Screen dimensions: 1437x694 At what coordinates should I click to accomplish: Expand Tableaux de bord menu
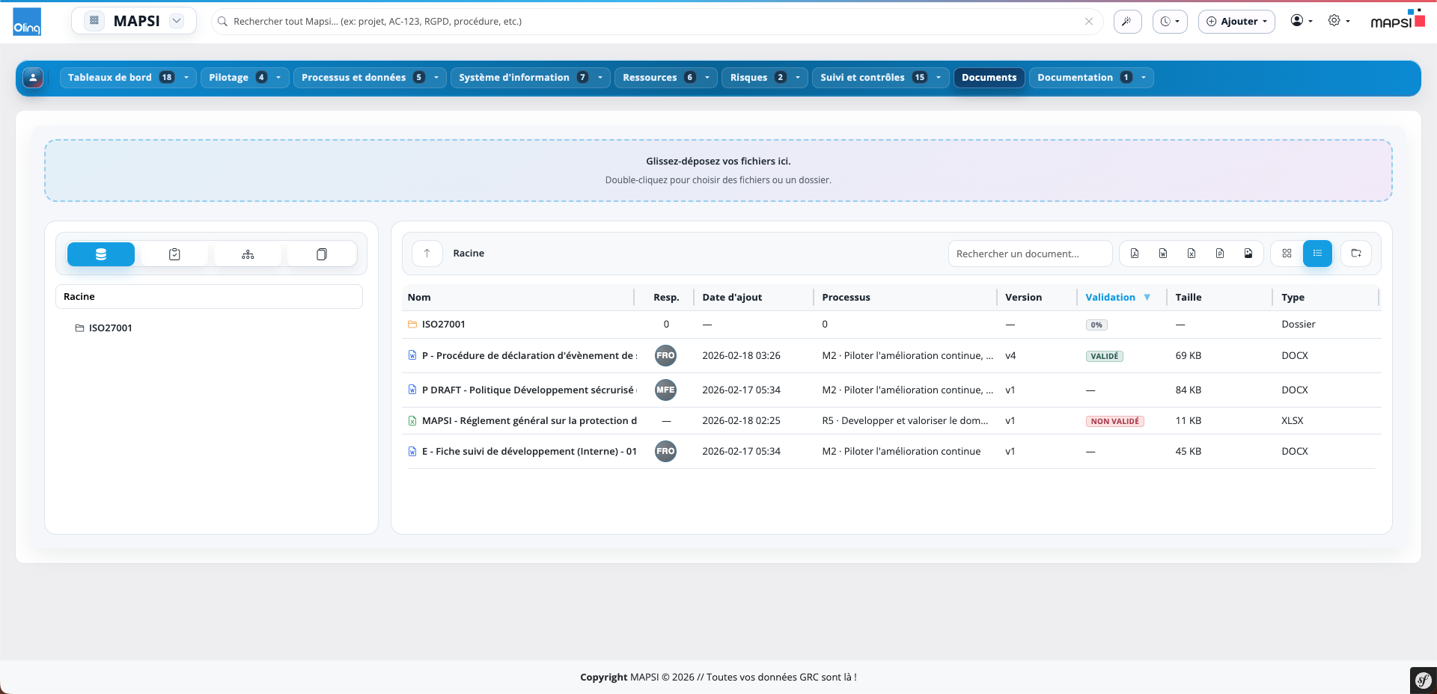(128, 78)
